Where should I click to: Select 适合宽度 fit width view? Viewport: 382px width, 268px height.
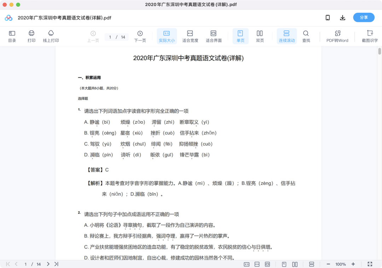(190, 36)
